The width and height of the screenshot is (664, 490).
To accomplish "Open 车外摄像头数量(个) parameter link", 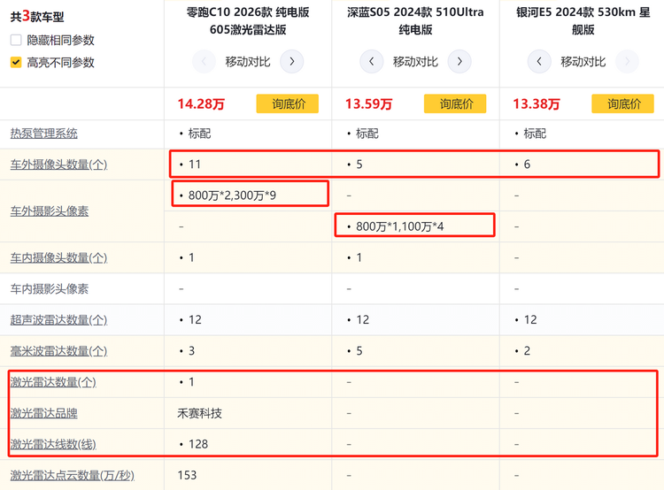I will pyautogui.click(x=58, y=165).
